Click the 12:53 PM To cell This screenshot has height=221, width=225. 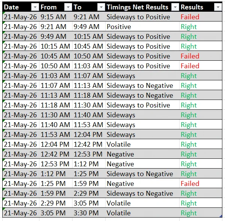click(x=89, y=154)
